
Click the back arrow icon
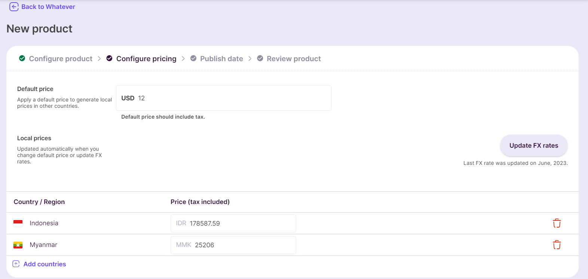pos(14,7)
